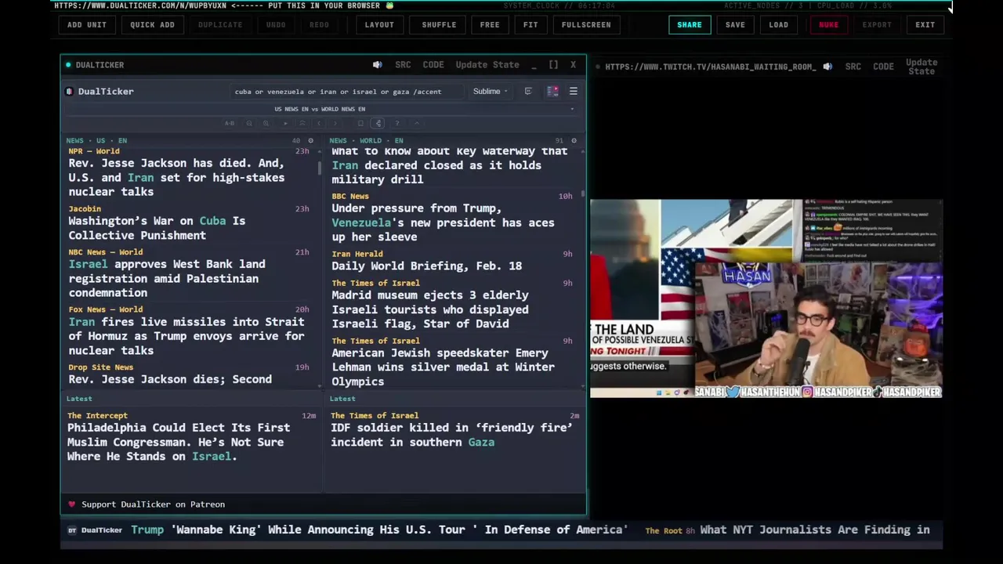The height and width of the screenshot is (564, 1003).
Task: Click the play icon in the ticker toolbar
Action: pos(285,123)
